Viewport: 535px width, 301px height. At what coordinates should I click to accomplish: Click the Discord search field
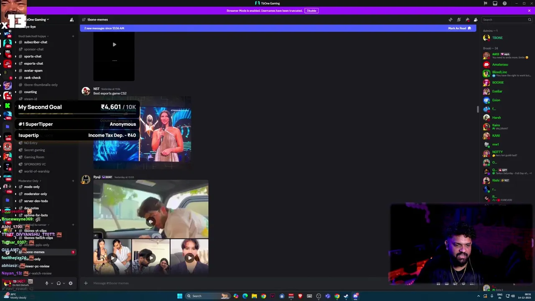coord(507,20)
